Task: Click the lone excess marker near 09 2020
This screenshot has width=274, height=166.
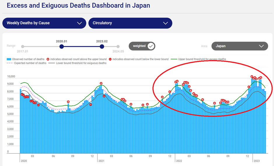Action: [68, 102]
